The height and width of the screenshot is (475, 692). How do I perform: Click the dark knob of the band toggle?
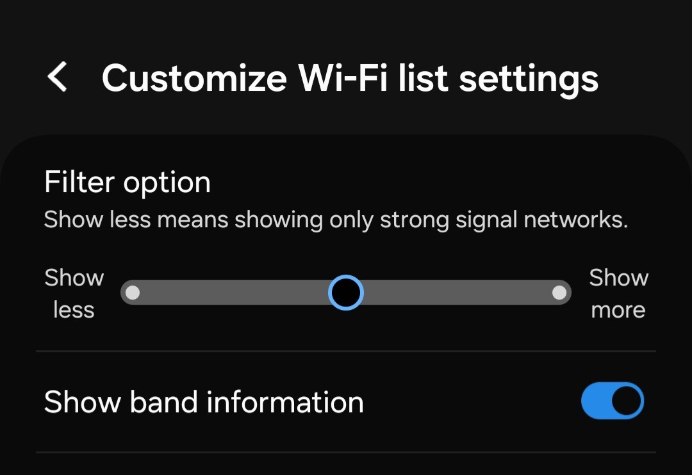[626, 401]
